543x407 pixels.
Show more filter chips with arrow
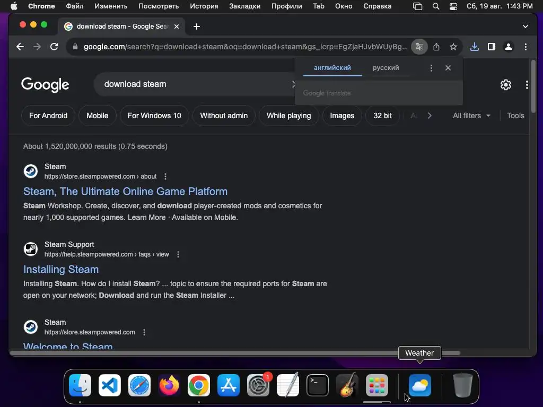click(x=430, y=116)
